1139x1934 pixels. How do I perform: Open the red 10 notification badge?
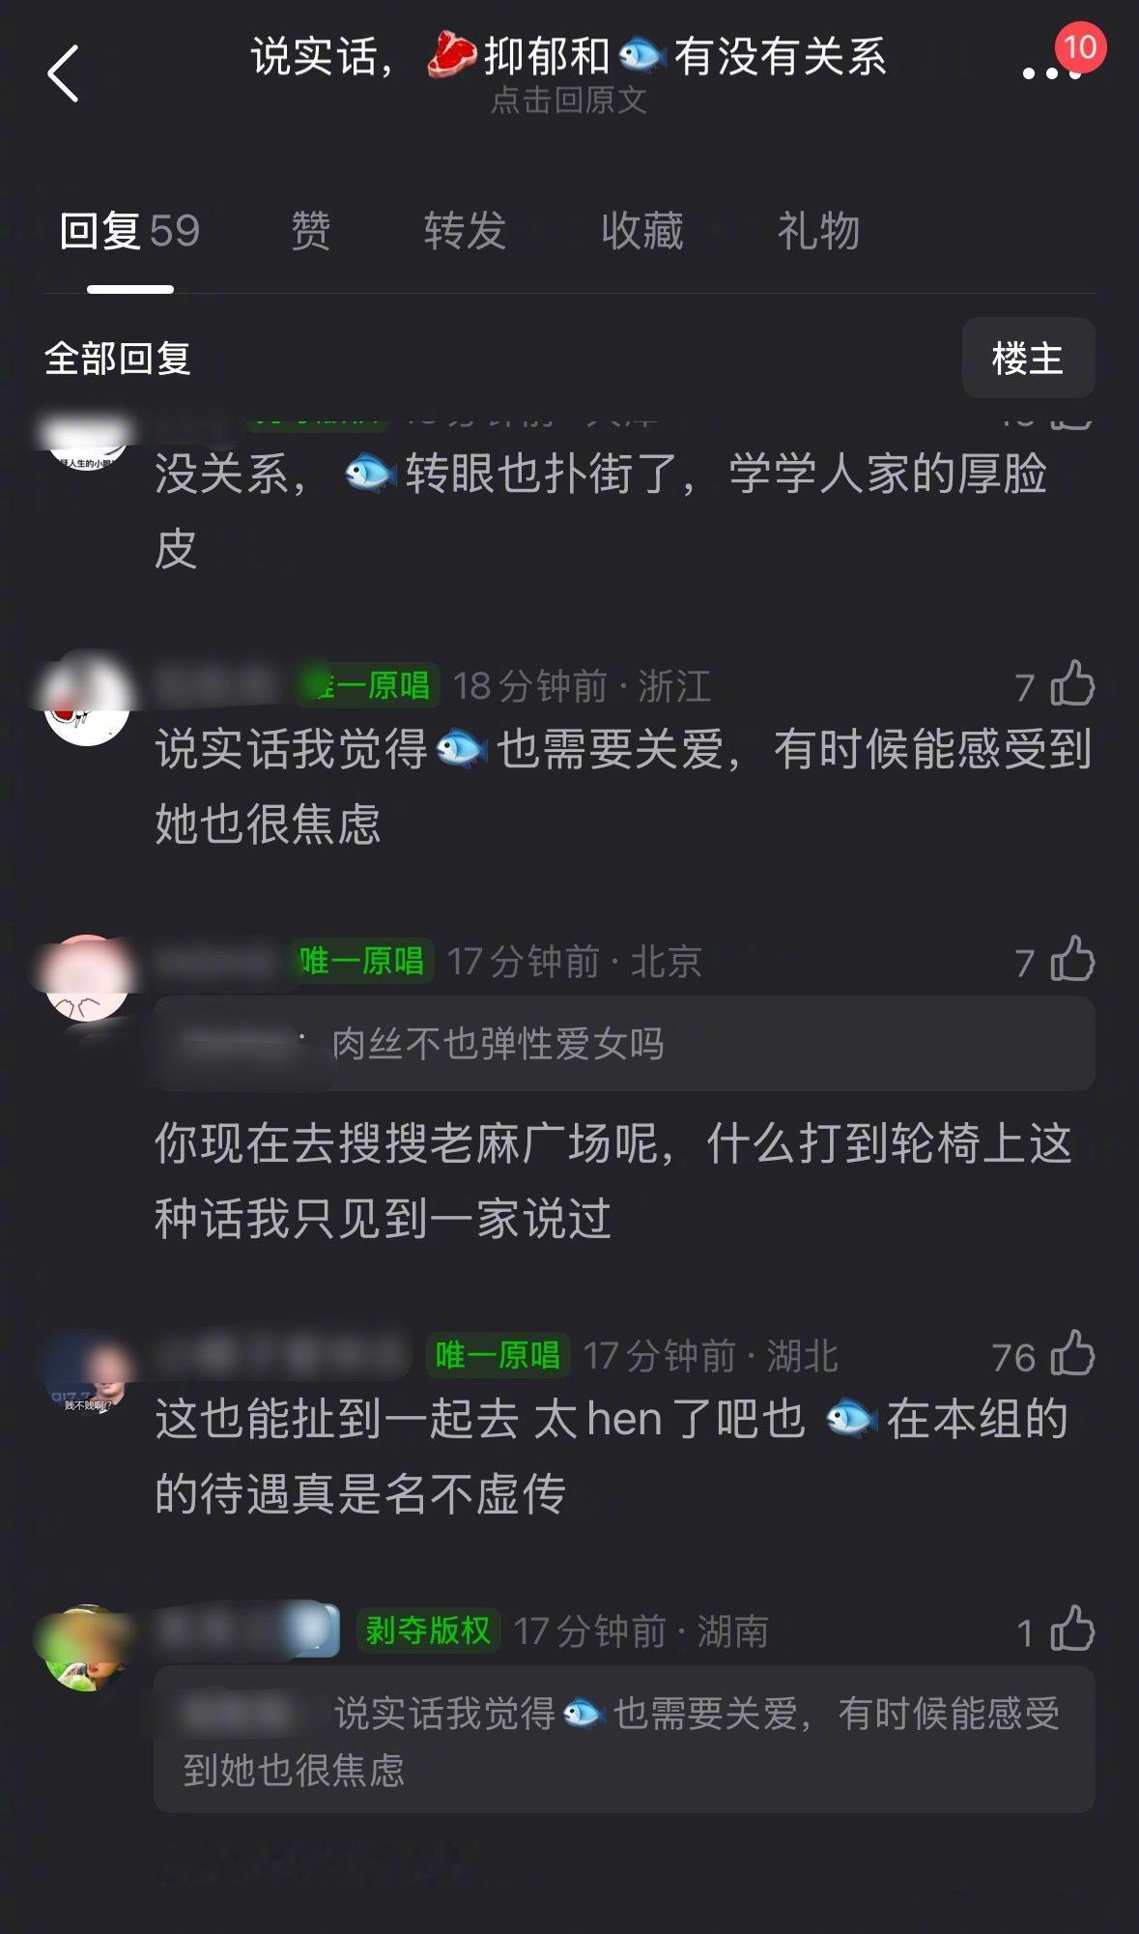point(1079,46)
